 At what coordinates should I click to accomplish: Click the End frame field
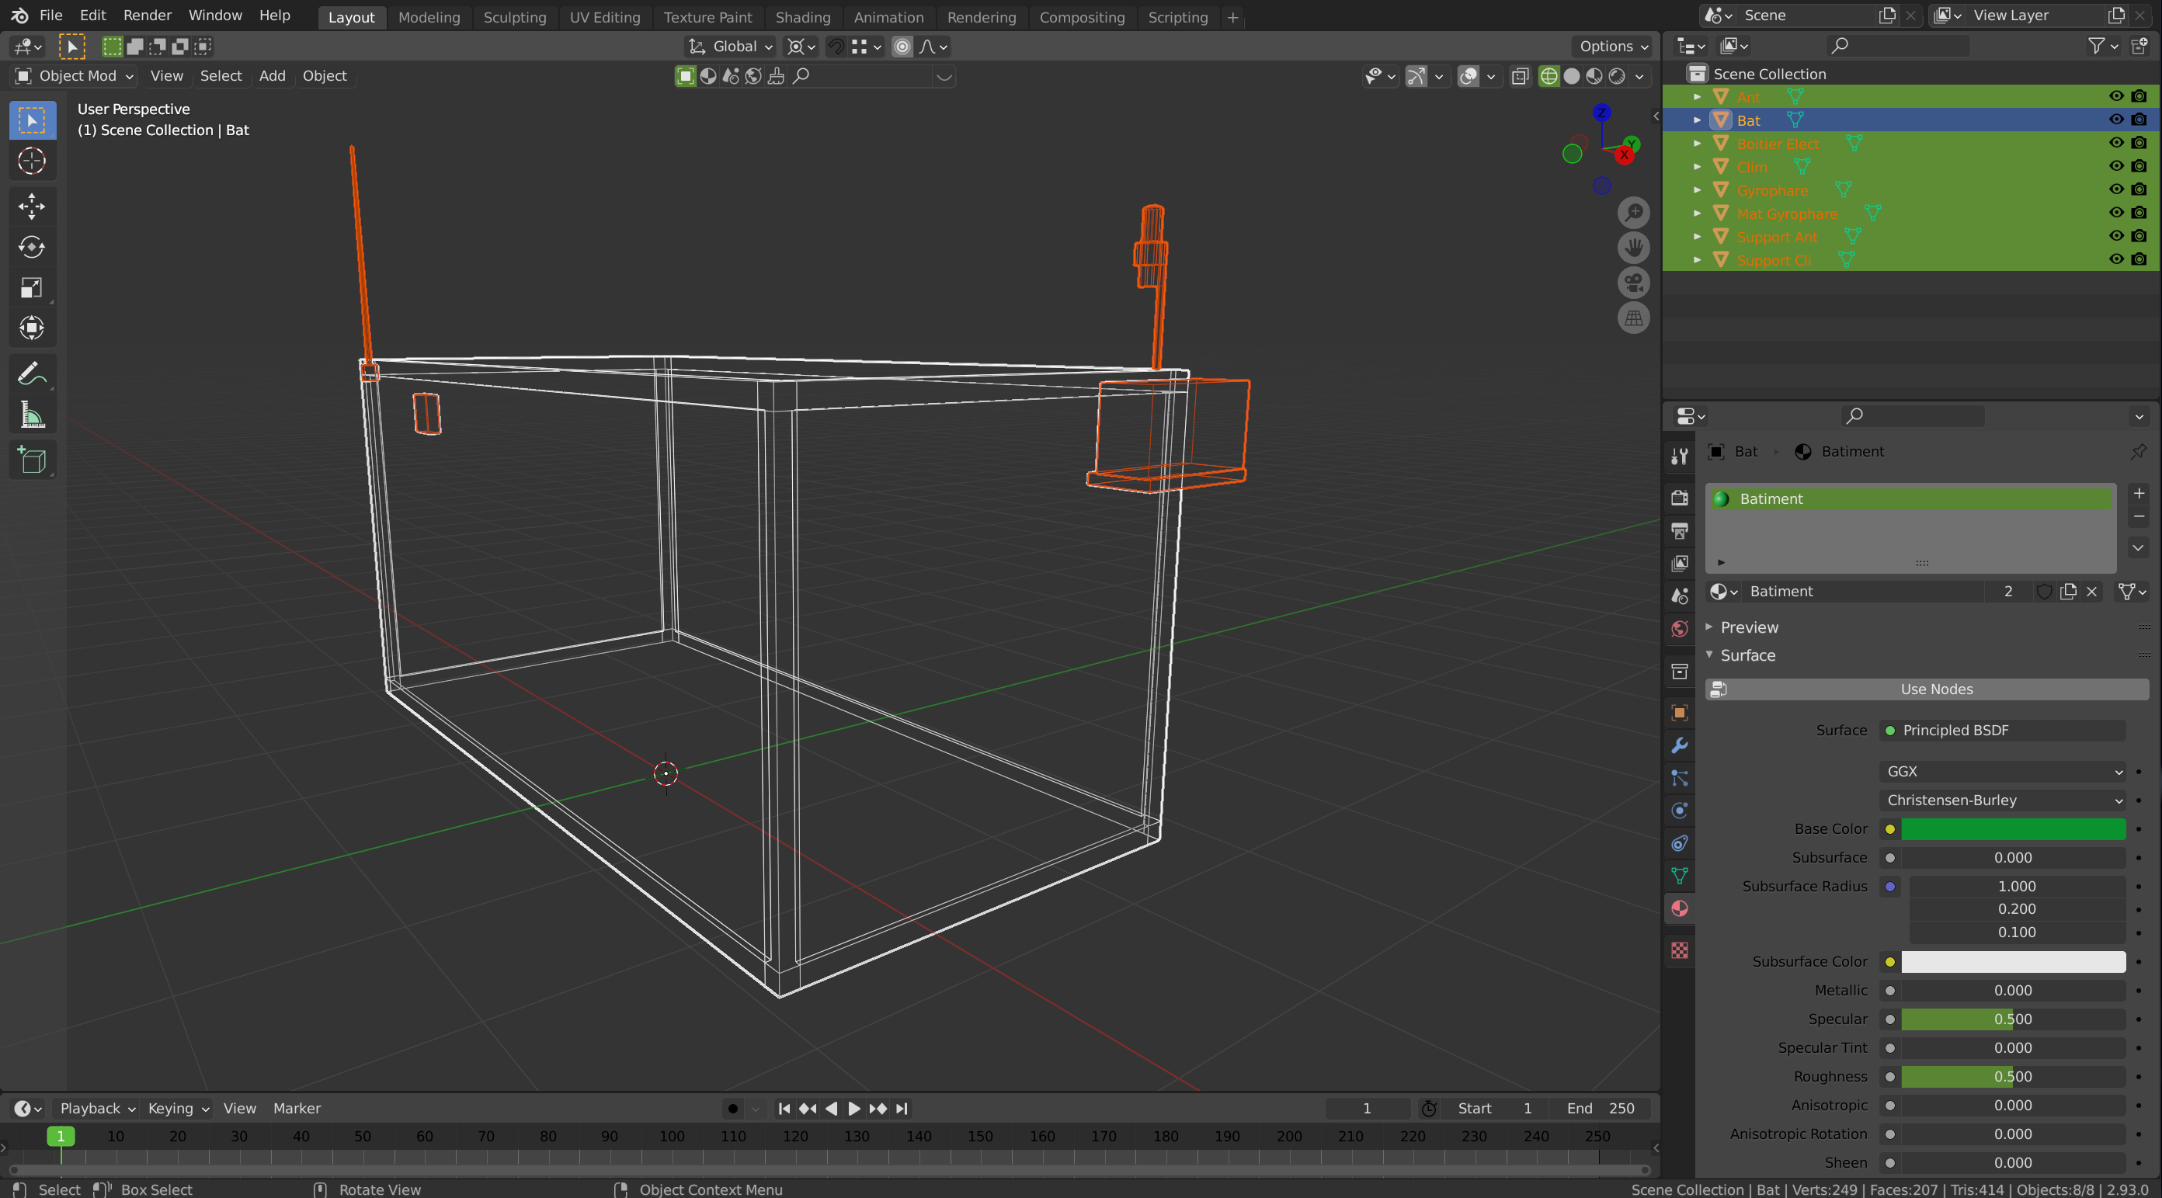1601,1108
